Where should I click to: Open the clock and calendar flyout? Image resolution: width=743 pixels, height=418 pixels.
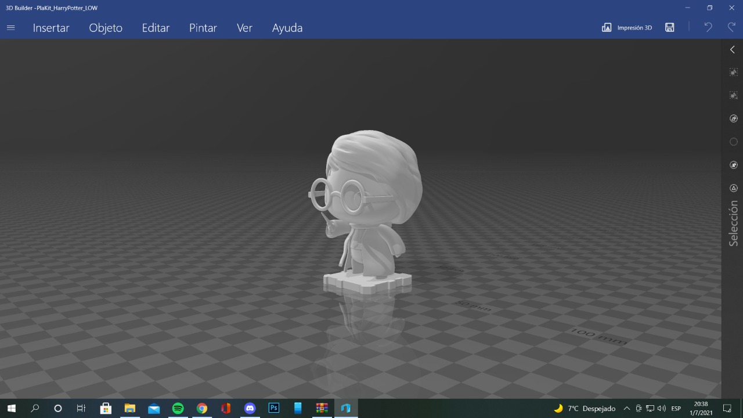[x=701, y=408]
